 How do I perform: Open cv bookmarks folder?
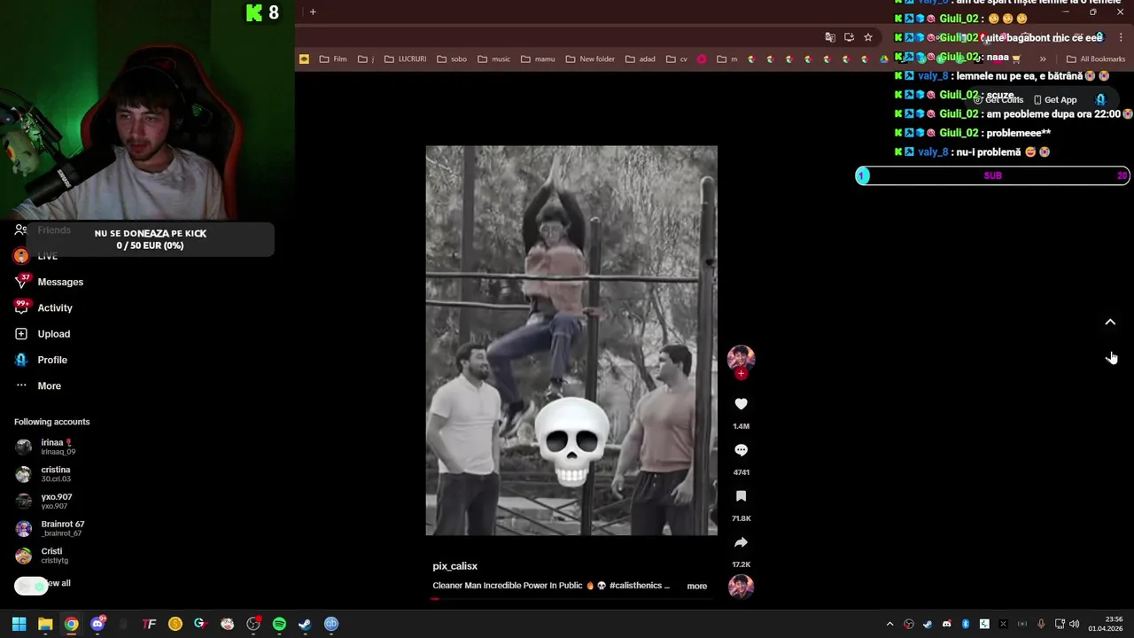point(677,59)
